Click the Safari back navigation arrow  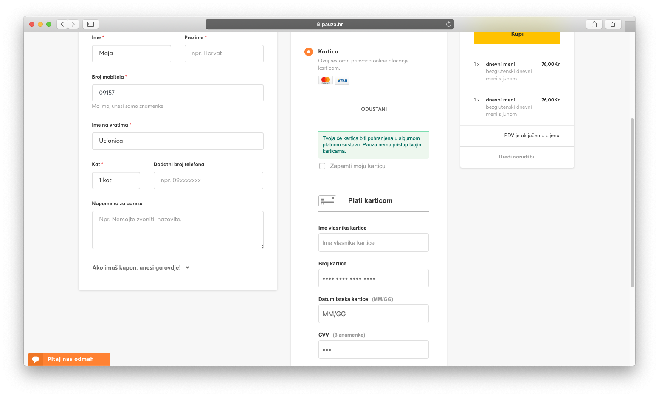point(62,24)
